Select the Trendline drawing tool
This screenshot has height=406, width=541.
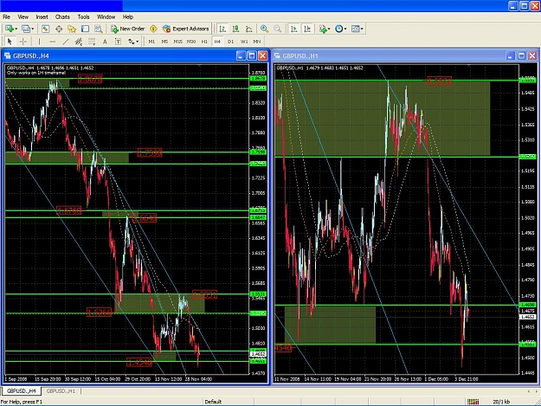(x=65, y=42)
